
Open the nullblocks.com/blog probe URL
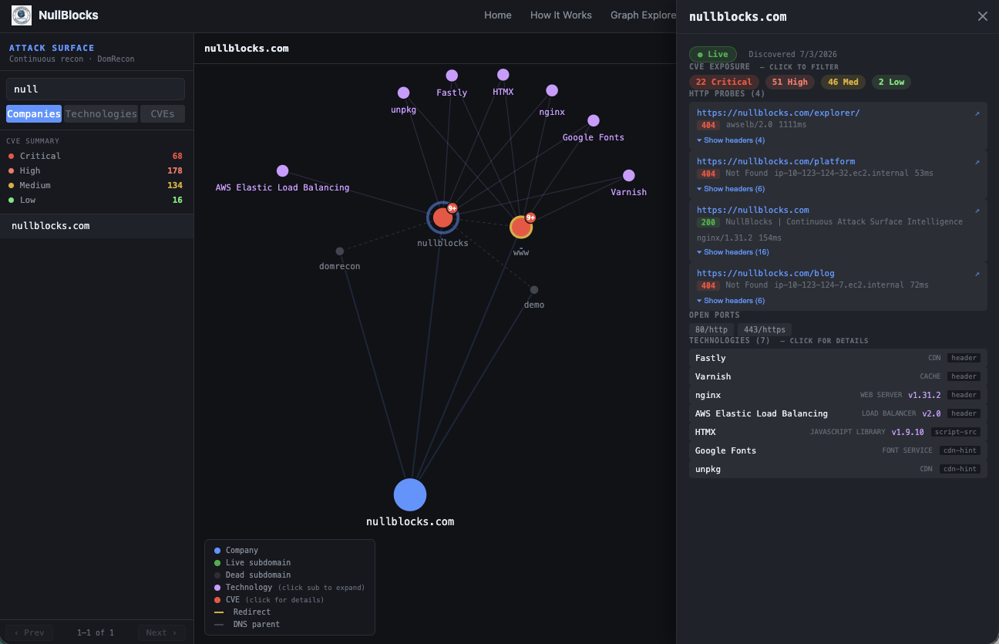[765, 273]
